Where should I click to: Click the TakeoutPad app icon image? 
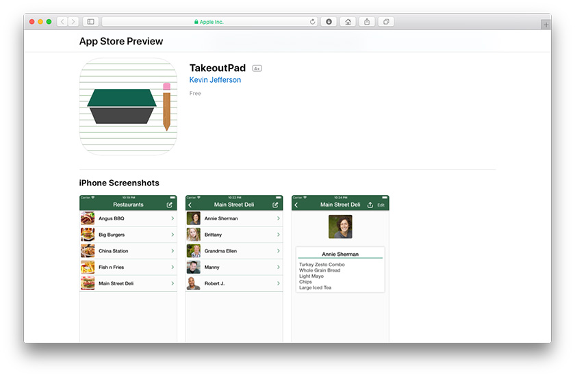129,106
